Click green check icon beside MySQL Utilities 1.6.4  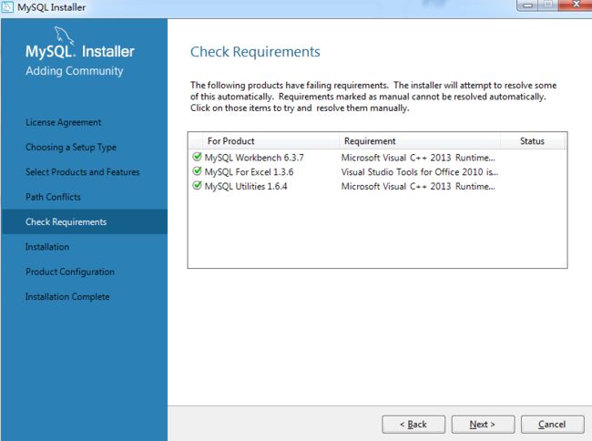197,185
